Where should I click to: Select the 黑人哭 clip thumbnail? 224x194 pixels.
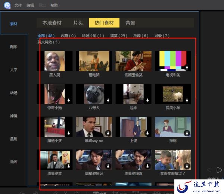click(55, 61)
